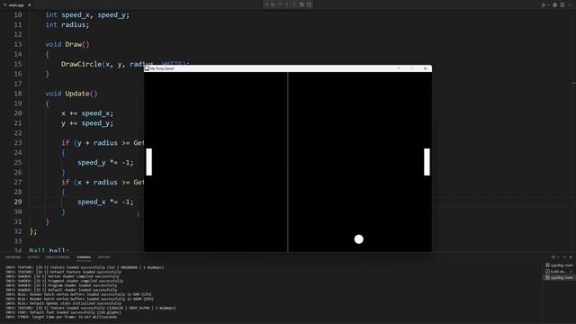576x324 pixels.
Task: Open the run button dropdown arrow
Action: [548, 5]
